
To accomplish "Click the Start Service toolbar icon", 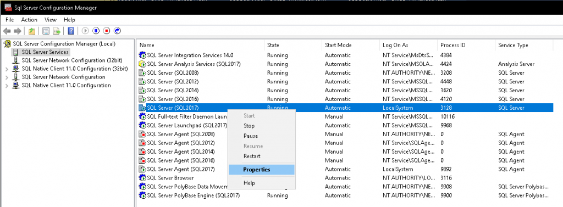I will click(x=85, y=31).
